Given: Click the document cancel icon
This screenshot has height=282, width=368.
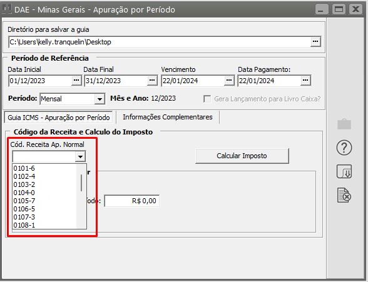Looking at the screenshot, I should pos(344,195).
